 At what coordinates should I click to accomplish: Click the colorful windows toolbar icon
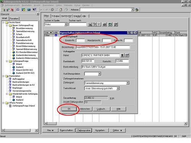click(x=23, y=10)
